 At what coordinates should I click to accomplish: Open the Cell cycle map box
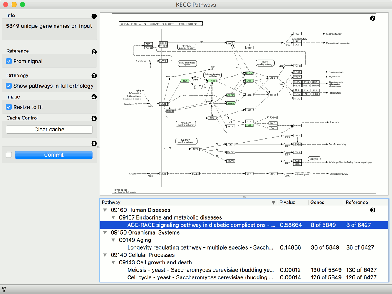pos(314,159)
